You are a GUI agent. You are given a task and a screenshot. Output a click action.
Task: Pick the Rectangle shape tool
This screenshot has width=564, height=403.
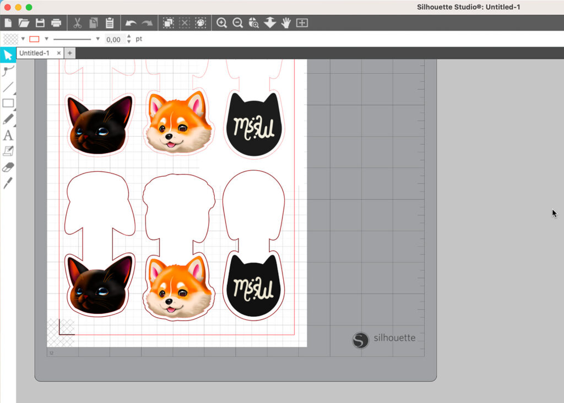tap(8, 103)
